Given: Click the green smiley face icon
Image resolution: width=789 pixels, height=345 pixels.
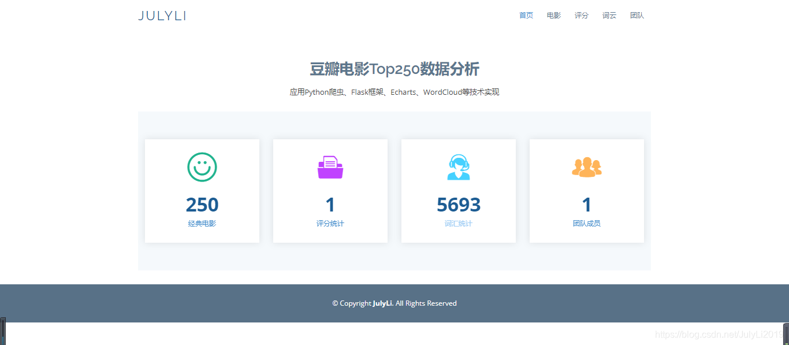Looking at the screenshot, I should [202, 167].
